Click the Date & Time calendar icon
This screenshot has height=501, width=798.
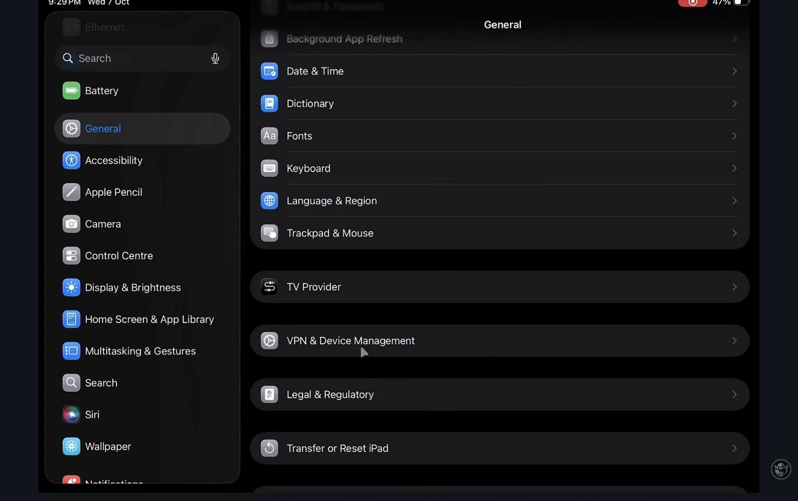click(x=269, y=71)
